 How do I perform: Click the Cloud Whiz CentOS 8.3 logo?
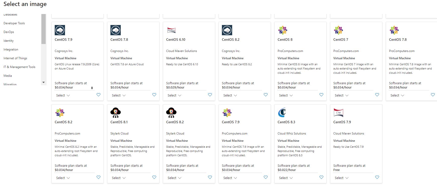pyautogui.click(x=282, y=112)
